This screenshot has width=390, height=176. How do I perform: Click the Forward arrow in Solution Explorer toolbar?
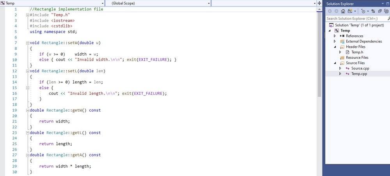(336, 11)
